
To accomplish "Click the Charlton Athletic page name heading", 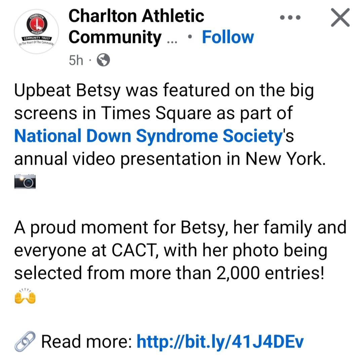I will pos(136,16).
